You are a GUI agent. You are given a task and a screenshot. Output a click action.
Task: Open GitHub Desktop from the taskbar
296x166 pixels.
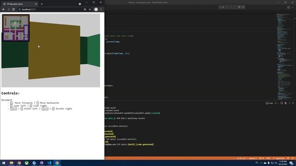tap(42, 163)
